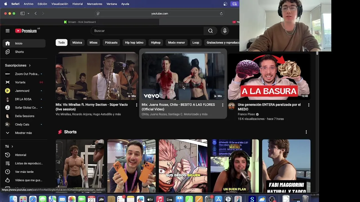360x202 pixels.
Task: Open UN BUEN PLAN Short
Action: [x=235, y=166]
